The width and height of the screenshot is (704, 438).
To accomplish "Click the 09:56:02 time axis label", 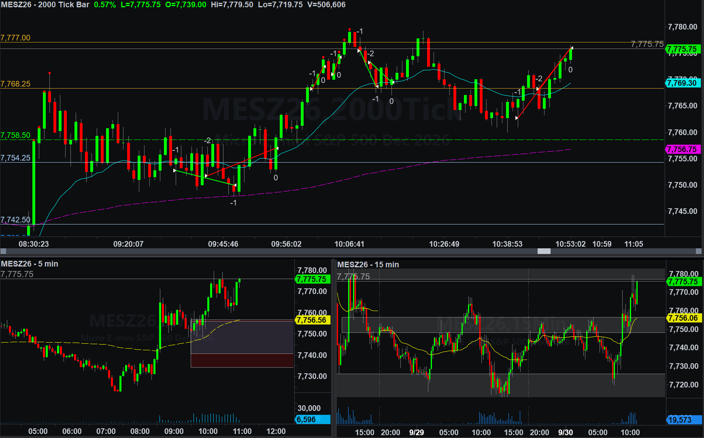I will (286, 244).
